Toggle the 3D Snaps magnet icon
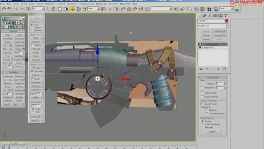264x149 pixels. pos(123,9)
